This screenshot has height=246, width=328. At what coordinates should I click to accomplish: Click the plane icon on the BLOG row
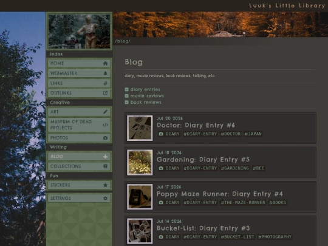pyautogui.click(x=105, y=157)
